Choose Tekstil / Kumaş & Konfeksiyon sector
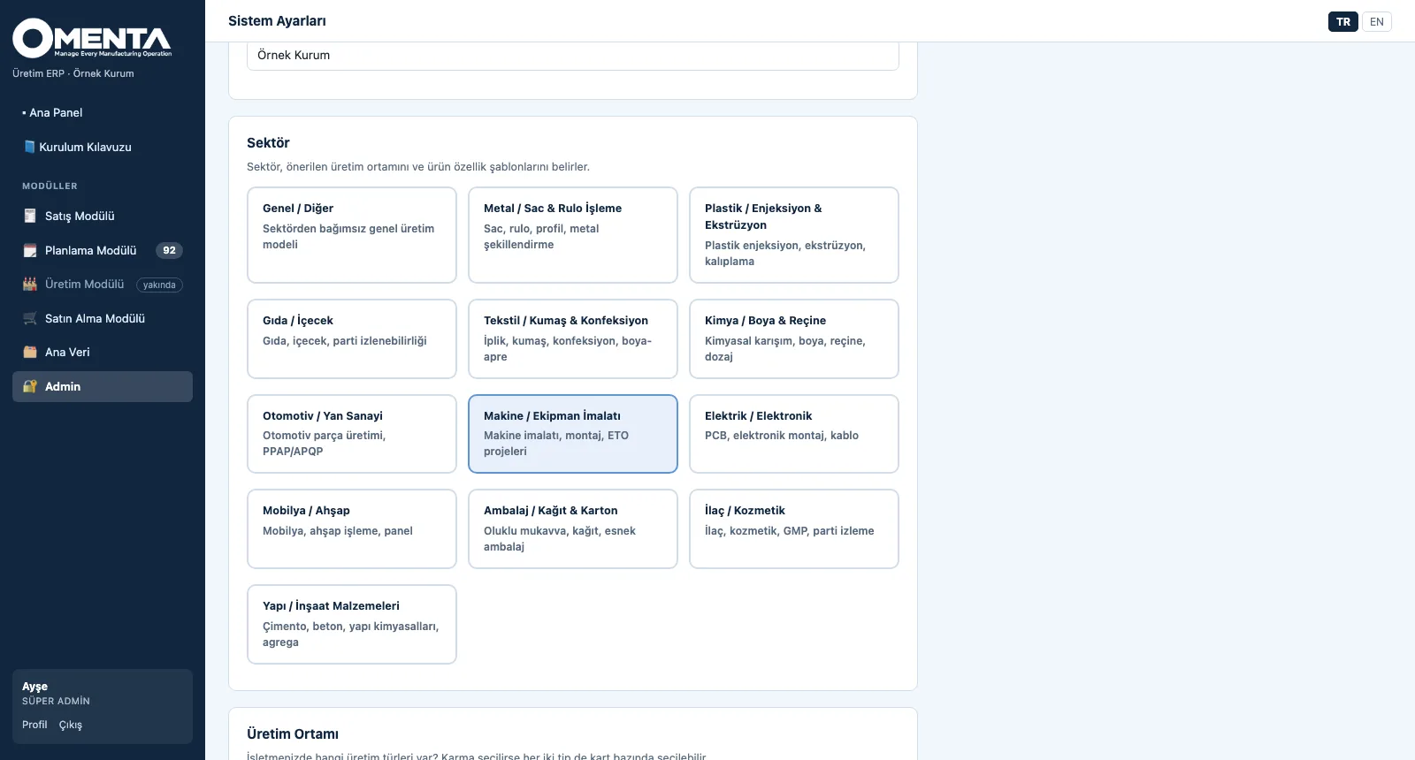 [x=573, y=338]
